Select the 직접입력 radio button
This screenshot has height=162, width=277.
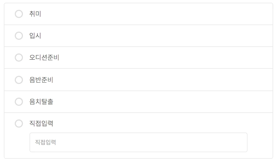[x=19, y=124]
